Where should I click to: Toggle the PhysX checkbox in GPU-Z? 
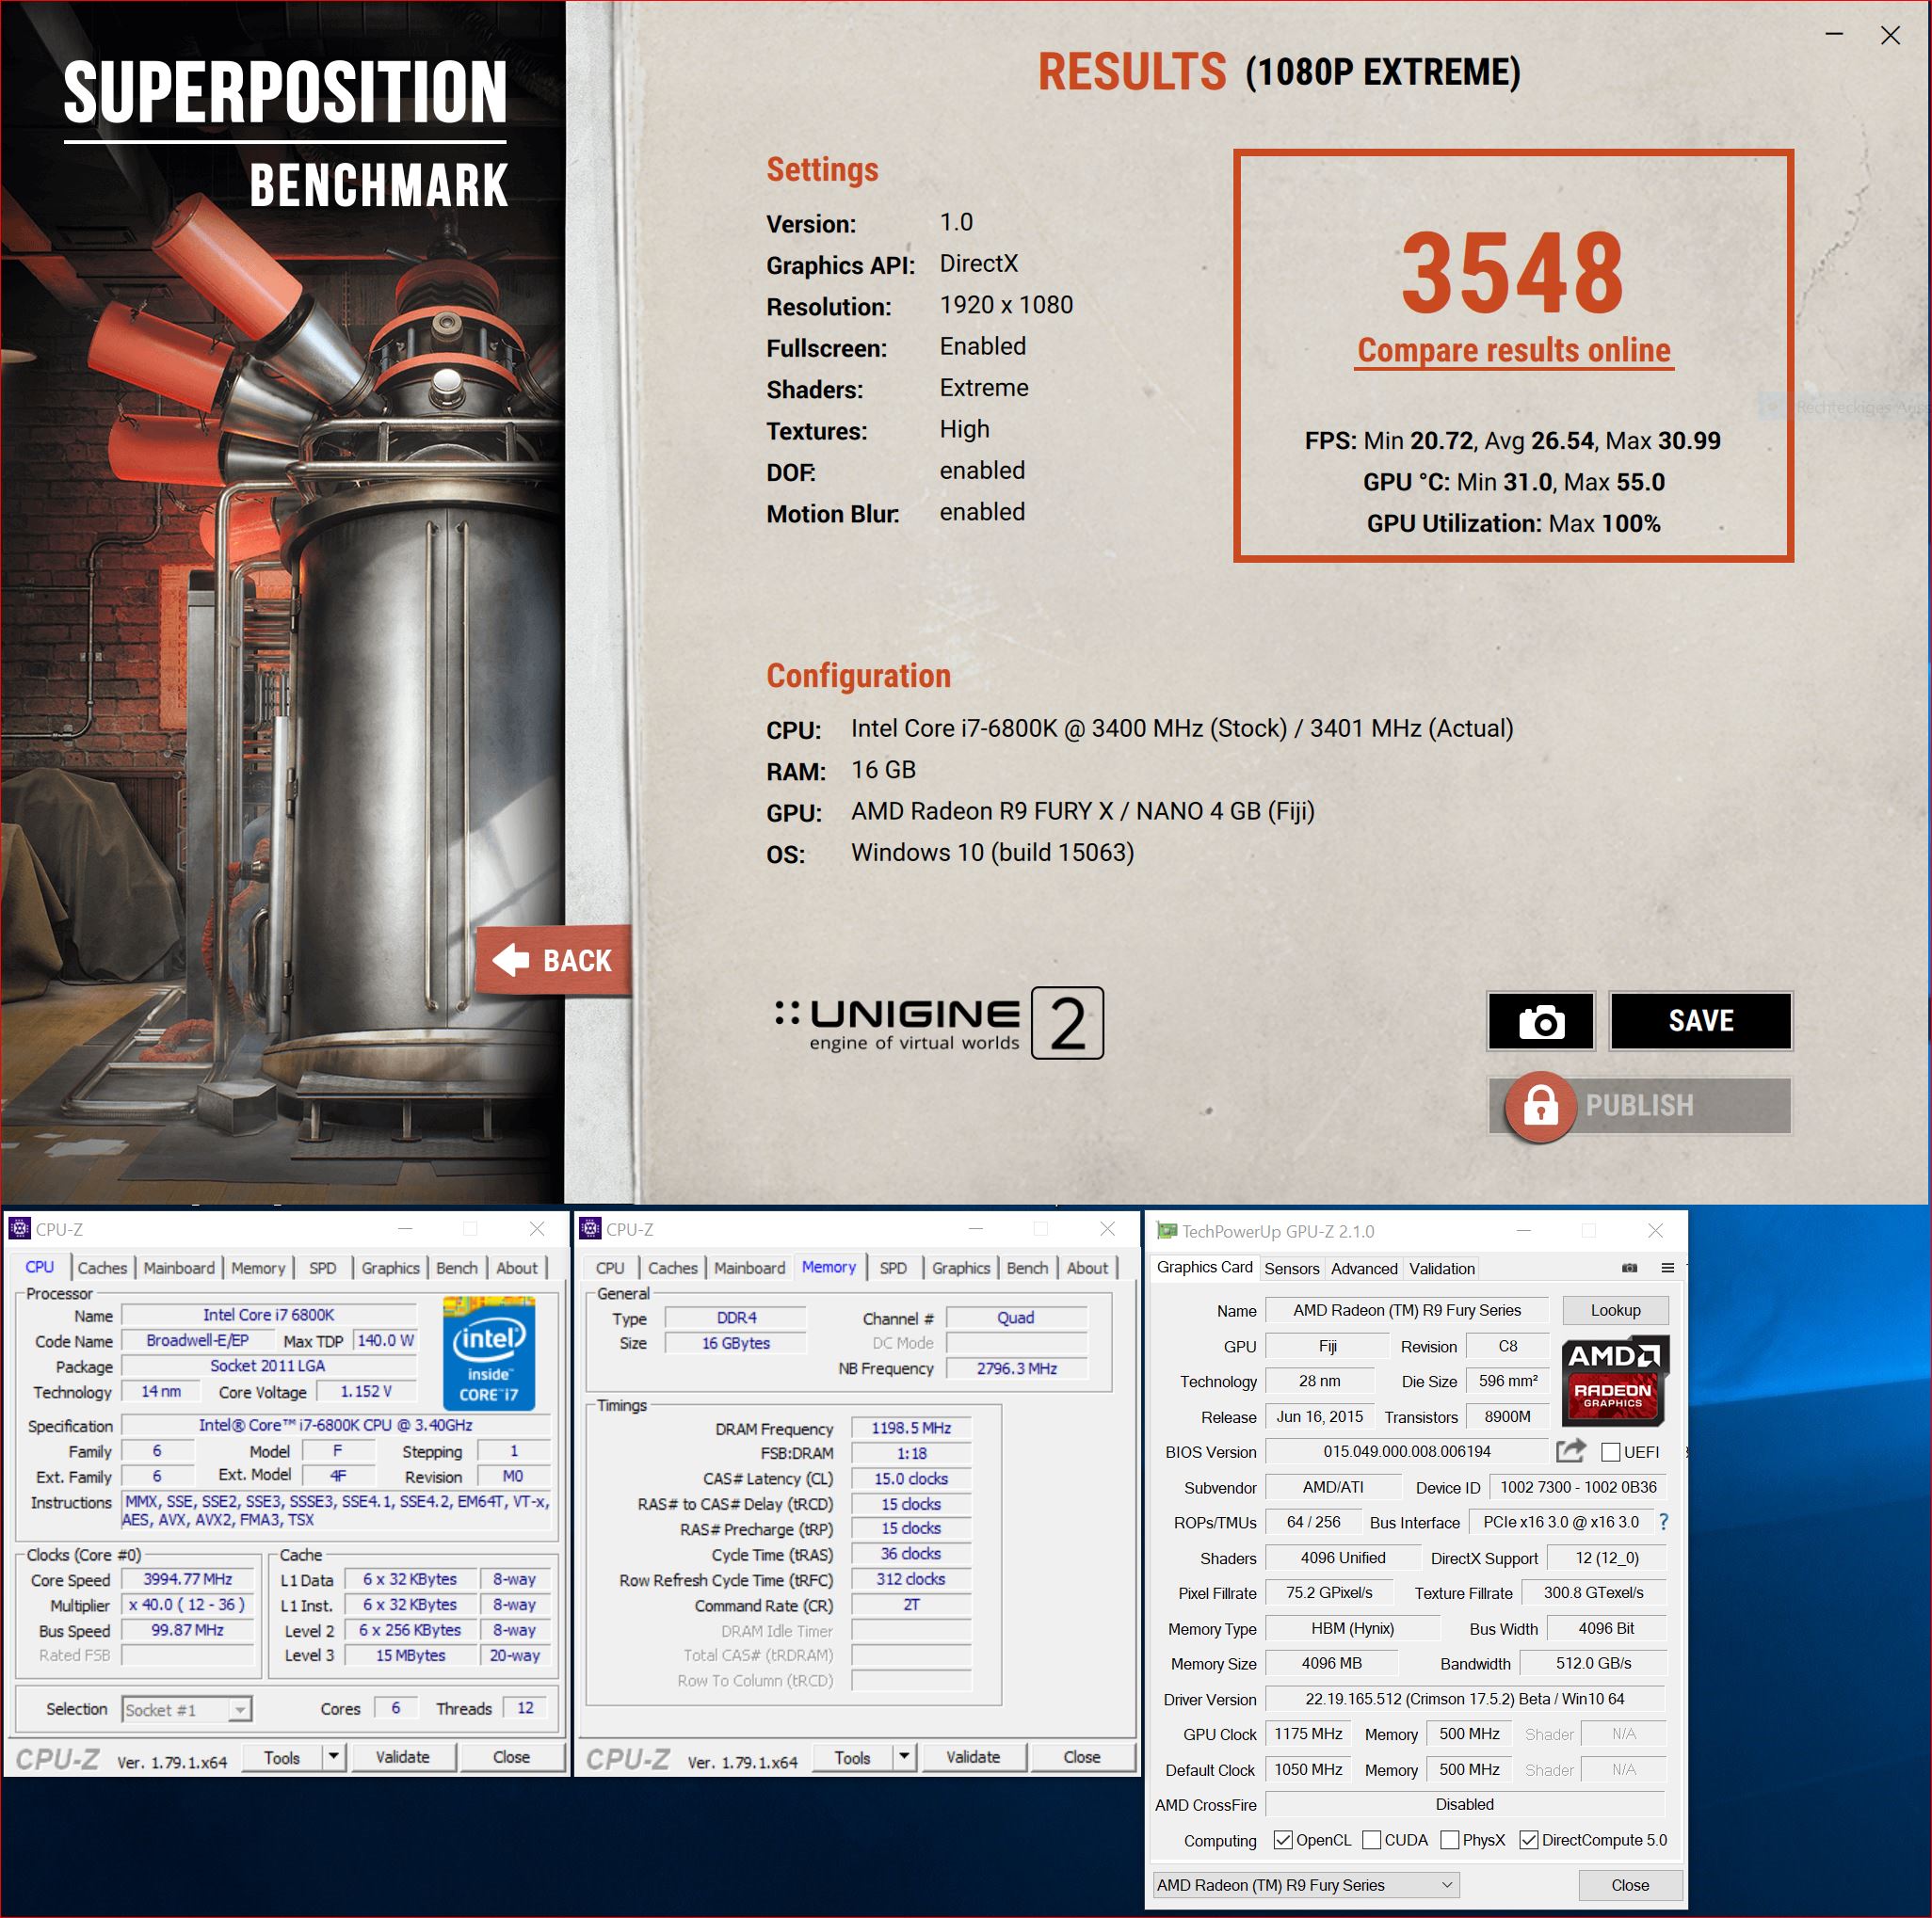point(1449,1839)
